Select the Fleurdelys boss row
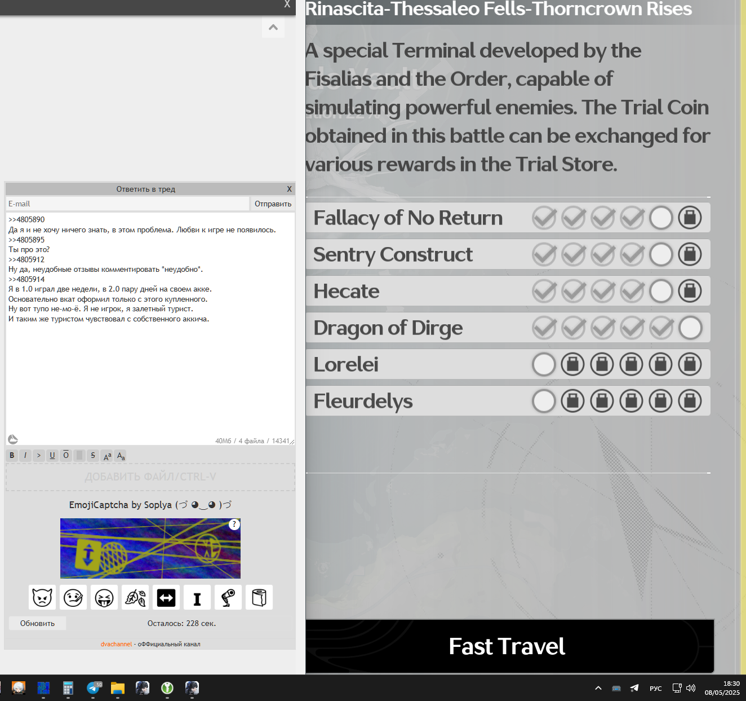 [508, 401]
